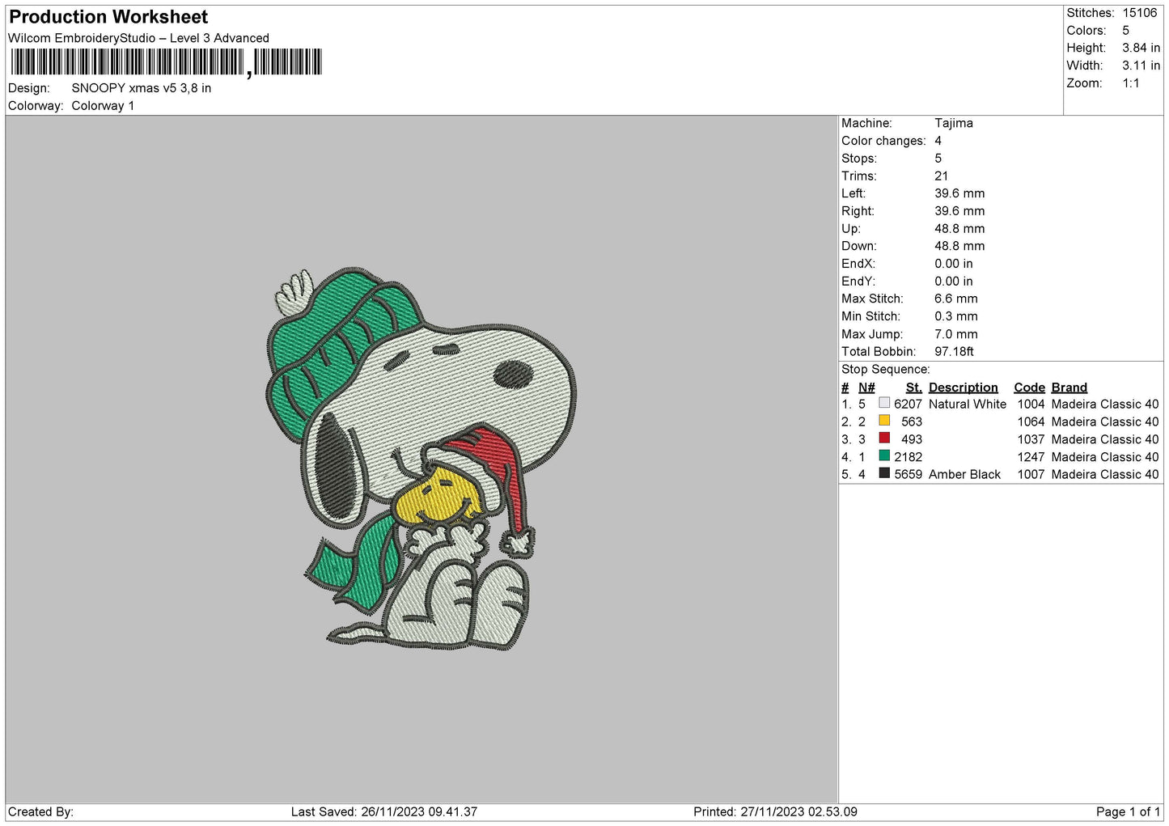Screen dimensions: 1169x826
Task: Click the stitch count 6207 cell
Action: pyautogui.click(x=908, y=405)
